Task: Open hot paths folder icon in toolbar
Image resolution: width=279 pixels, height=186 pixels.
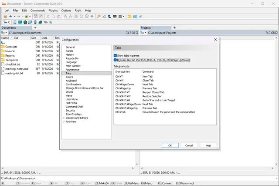Action: click(x=26, y=17)
